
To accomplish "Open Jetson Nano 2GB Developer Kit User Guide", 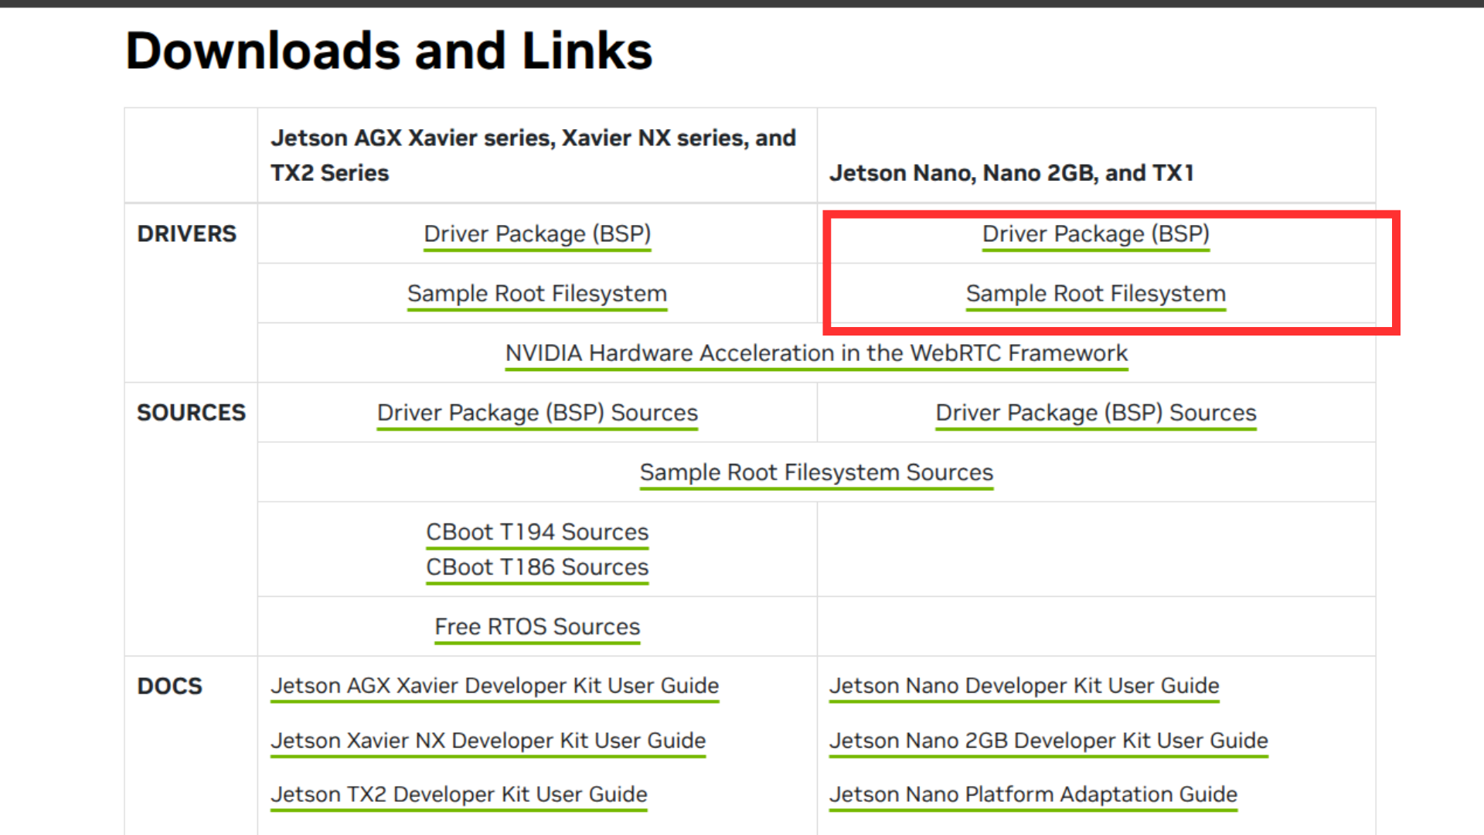I will [x=1048, y=741].
